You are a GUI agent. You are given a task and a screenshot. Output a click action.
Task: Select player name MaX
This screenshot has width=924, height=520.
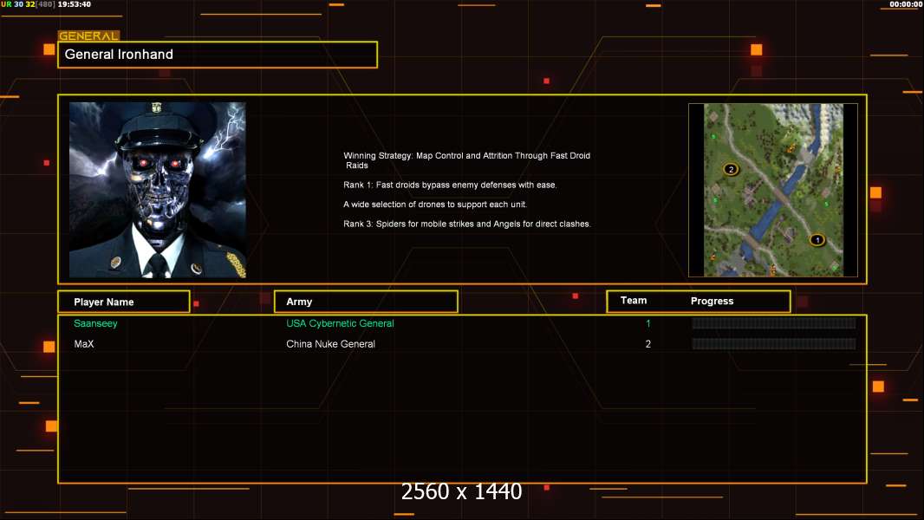tap(84, 344)
